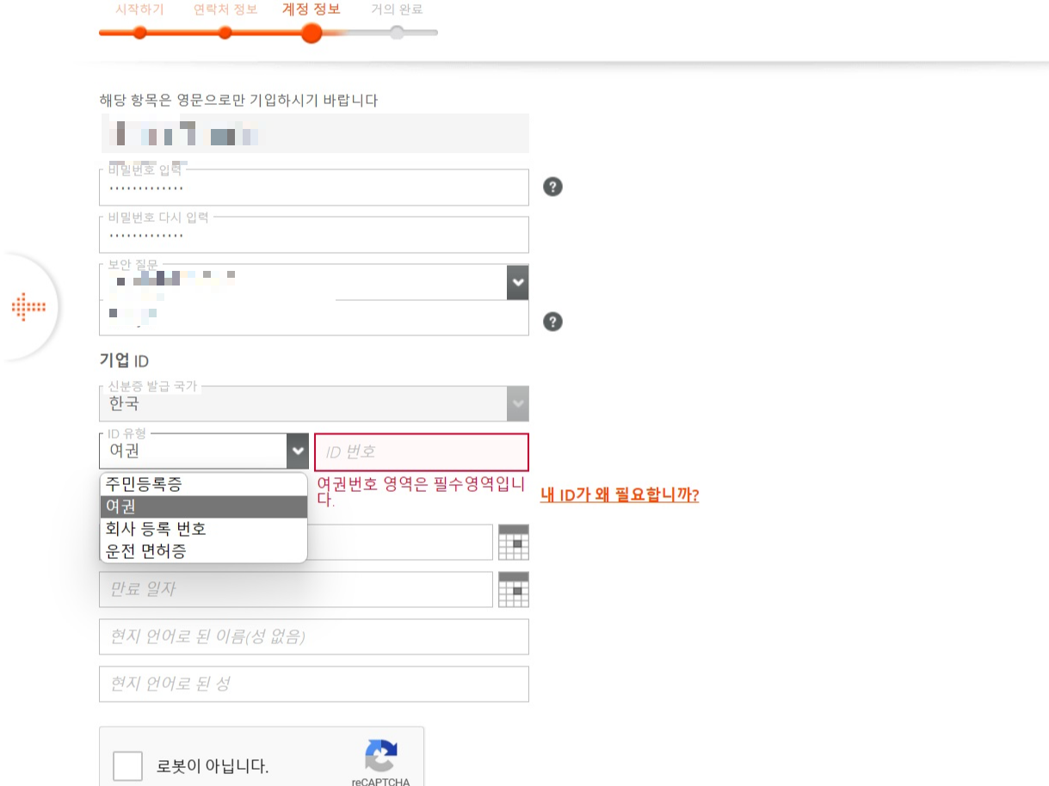This screenshot has height=786, width=1049.
Task: Click the 해당 항목은 영문으로만 기입 notice
Action: 238,101
